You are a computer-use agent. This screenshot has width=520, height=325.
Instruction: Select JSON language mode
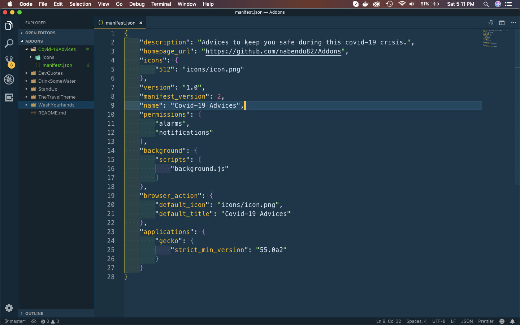pyautogui.click(x=467, y=321)
